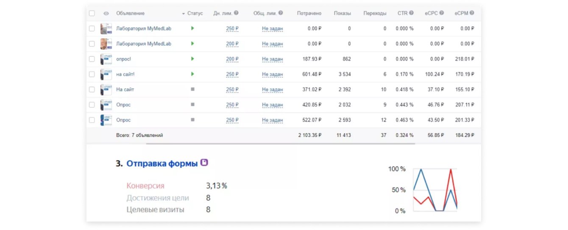Sort by the Показы column header
This screenshot has height=230, width=568.
point(342,14)
